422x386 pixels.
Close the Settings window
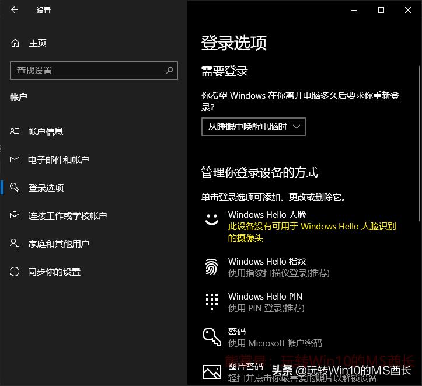(408, 10)
